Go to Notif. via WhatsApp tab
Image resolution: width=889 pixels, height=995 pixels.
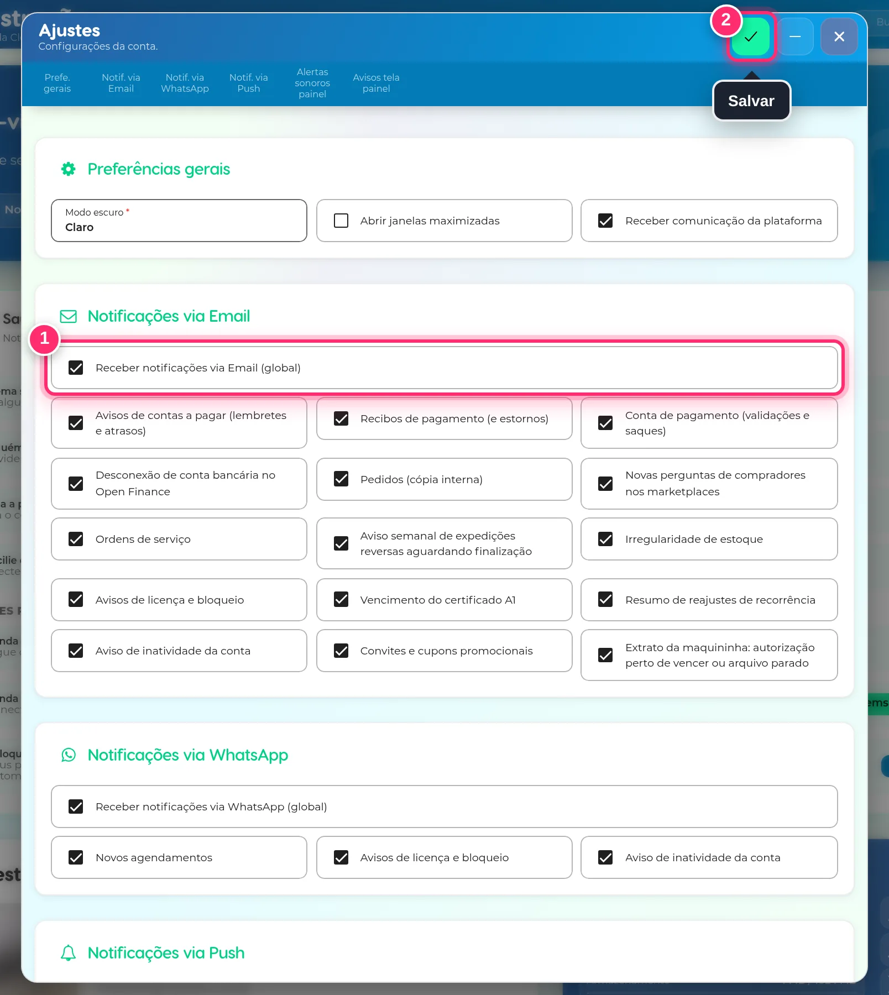point(185,83)
